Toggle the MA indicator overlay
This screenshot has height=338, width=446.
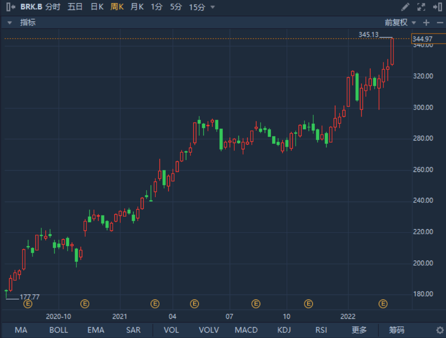(21, 330)
